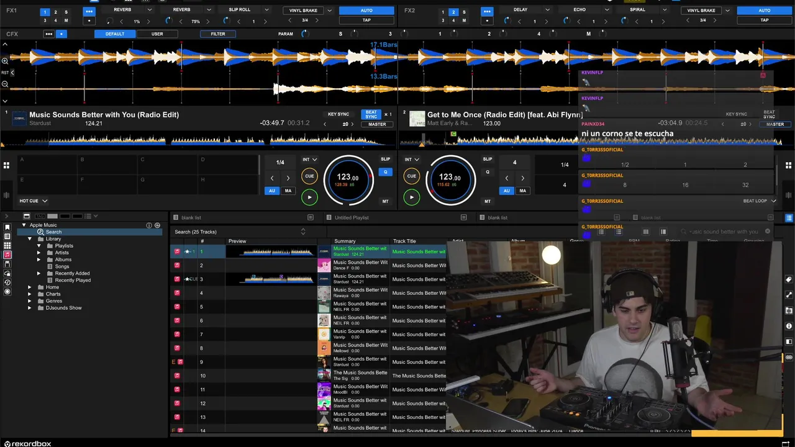795x447 pixels.
Task: Step deck 1 beat loop size right
Action: (288, 178)
